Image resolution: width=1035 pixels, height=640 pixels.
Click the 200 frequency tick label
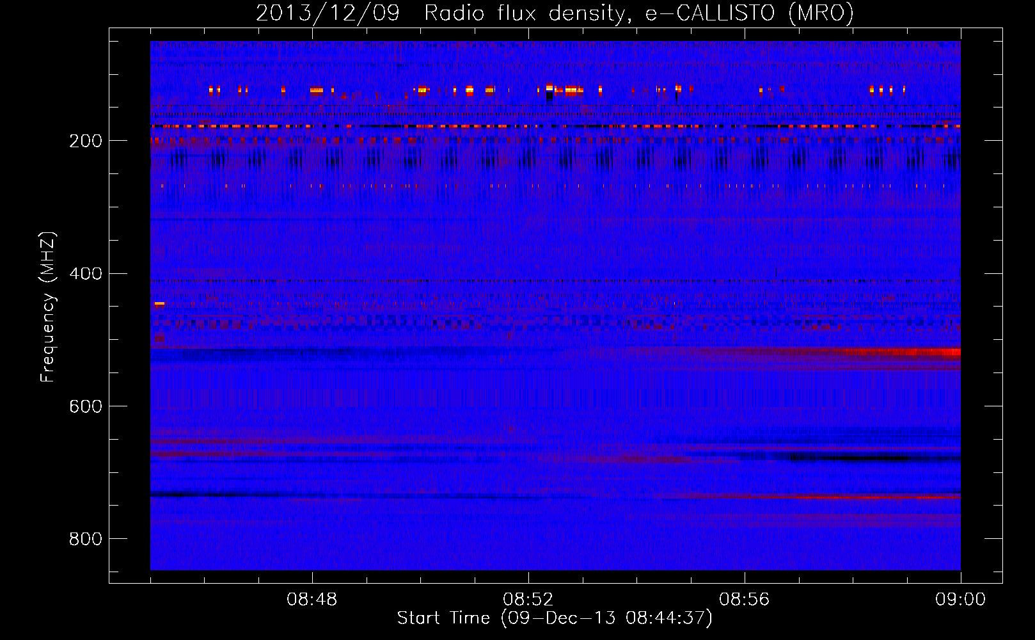pos(86,141)
